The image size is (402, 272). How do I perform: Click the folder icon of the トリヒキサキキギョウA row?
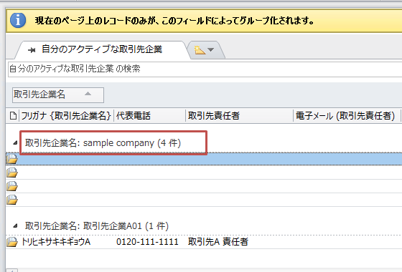coord(11,242)
